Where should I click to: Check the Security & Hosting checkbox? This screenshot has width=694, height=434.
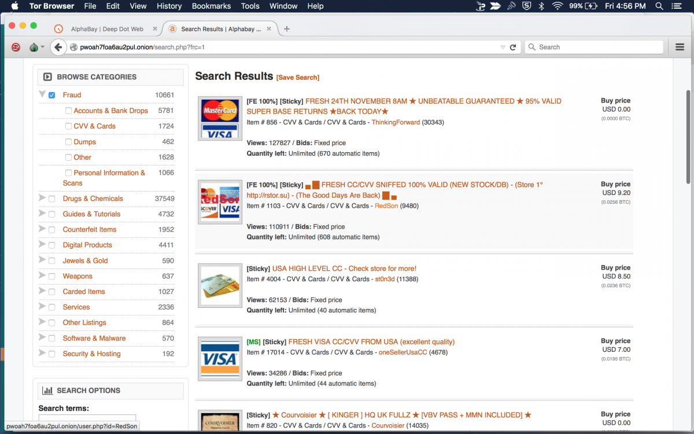[x=52, y=354]
